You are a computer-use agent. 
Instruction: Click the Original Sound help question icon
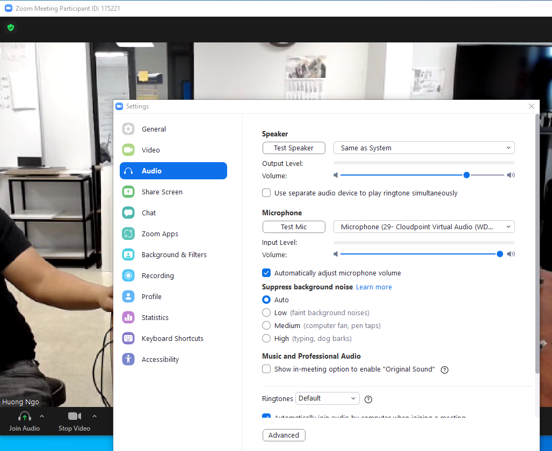(445, 370)
